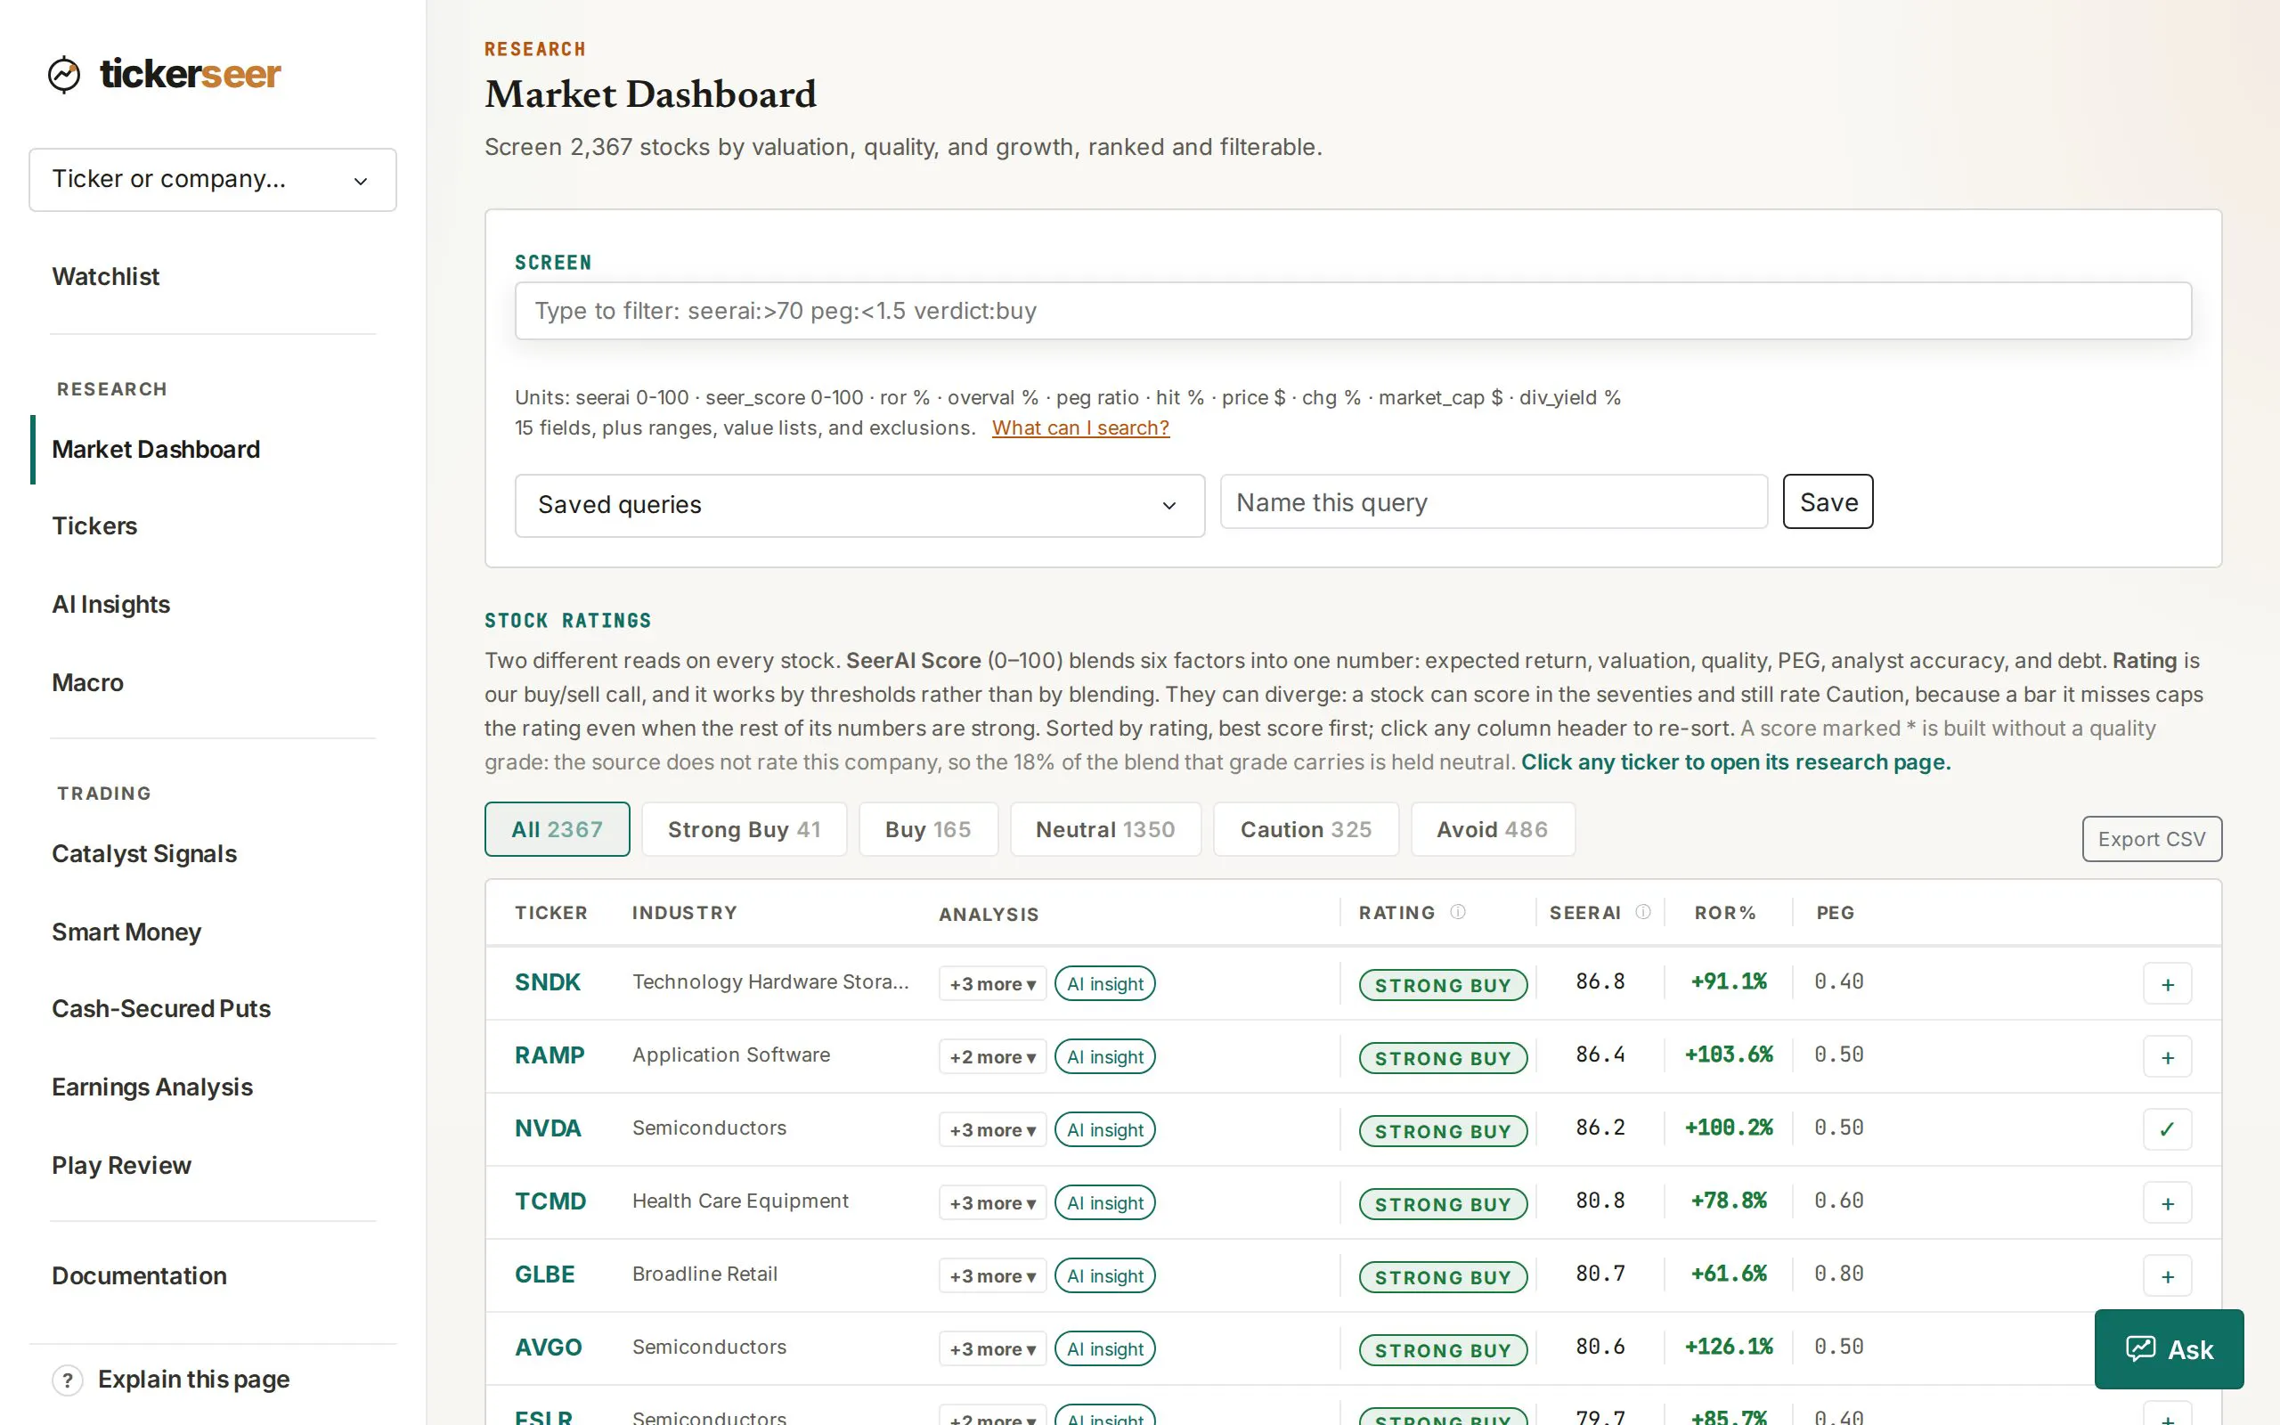Open AI insight for NVDA
Viewport: 2280px width, 1425px height.
[1105, 1129]
